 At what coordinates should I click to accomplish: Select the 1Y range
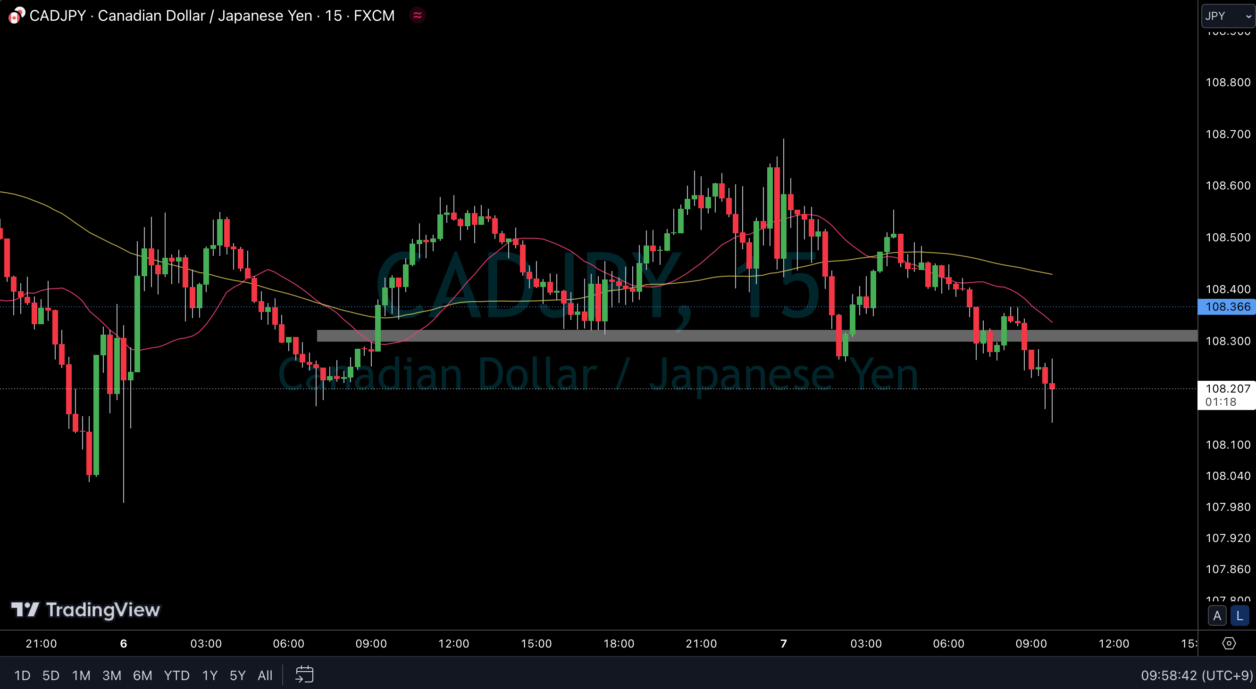209,675
